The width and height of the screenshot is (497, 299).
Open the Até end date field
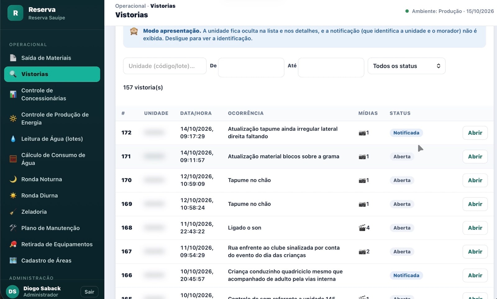(x=331, y=67)
